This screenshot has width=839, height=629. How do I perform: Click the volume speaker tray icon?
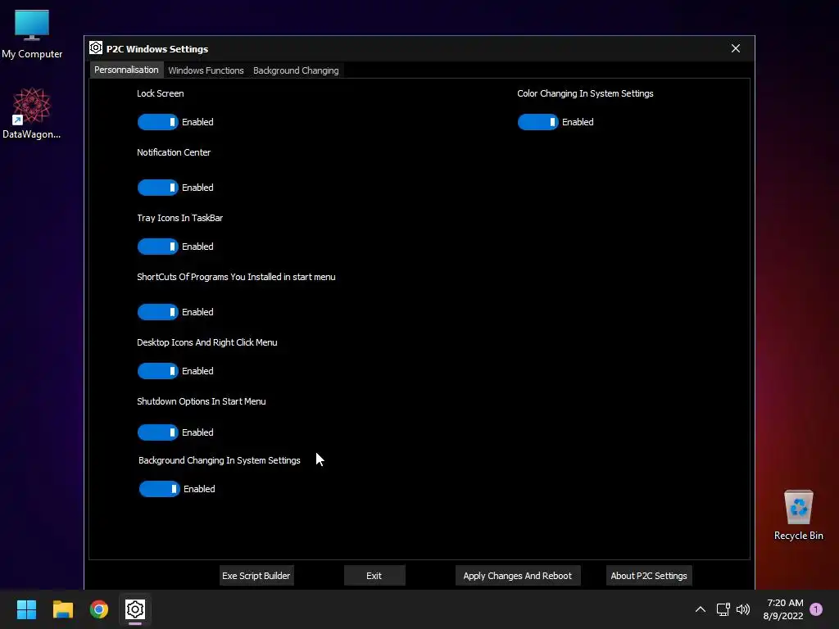point(743,609)
